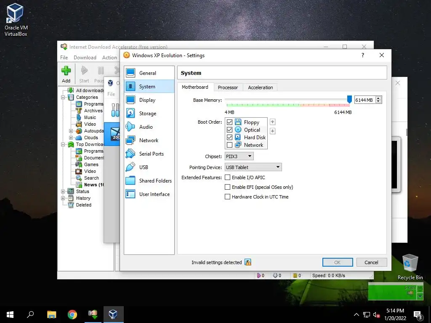
Task: Select the Display settings category icon
Action: [130, 100]
